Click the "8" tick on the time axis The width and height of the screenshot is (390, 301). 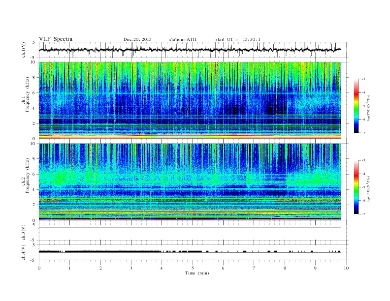click(x=285, y=268)
